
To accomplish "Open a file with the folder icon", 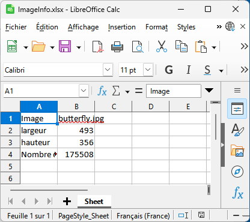I will tap(38, 46).
